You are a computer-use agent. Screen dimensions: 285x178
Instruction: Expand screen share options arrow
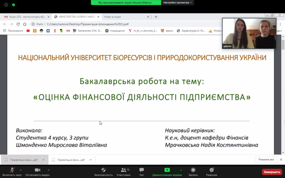tap(181, 170)
